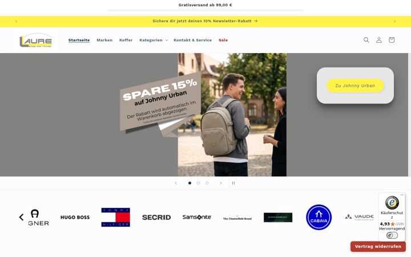Viewport: 411px width, 257px height.
Task: Open the Samsonite brand logo
Action: (x=197, y=217)
